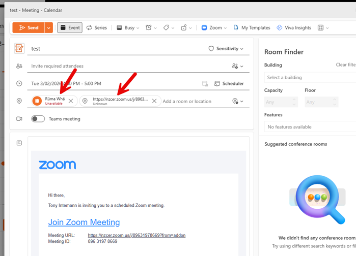Select the Event button in the toolbar
This screenshot has height=256, width=356.
(x=70, y=27)
